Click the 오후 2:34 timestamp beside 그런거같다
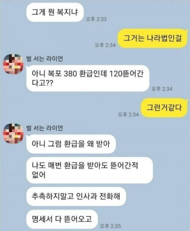 pos(128,114)
